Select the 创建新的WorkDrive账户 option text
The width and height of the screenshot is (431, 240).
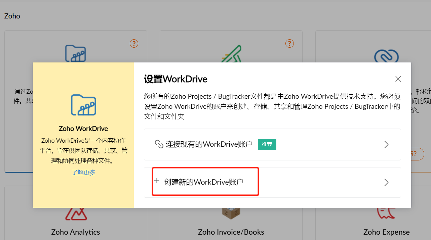pos(204,182)
